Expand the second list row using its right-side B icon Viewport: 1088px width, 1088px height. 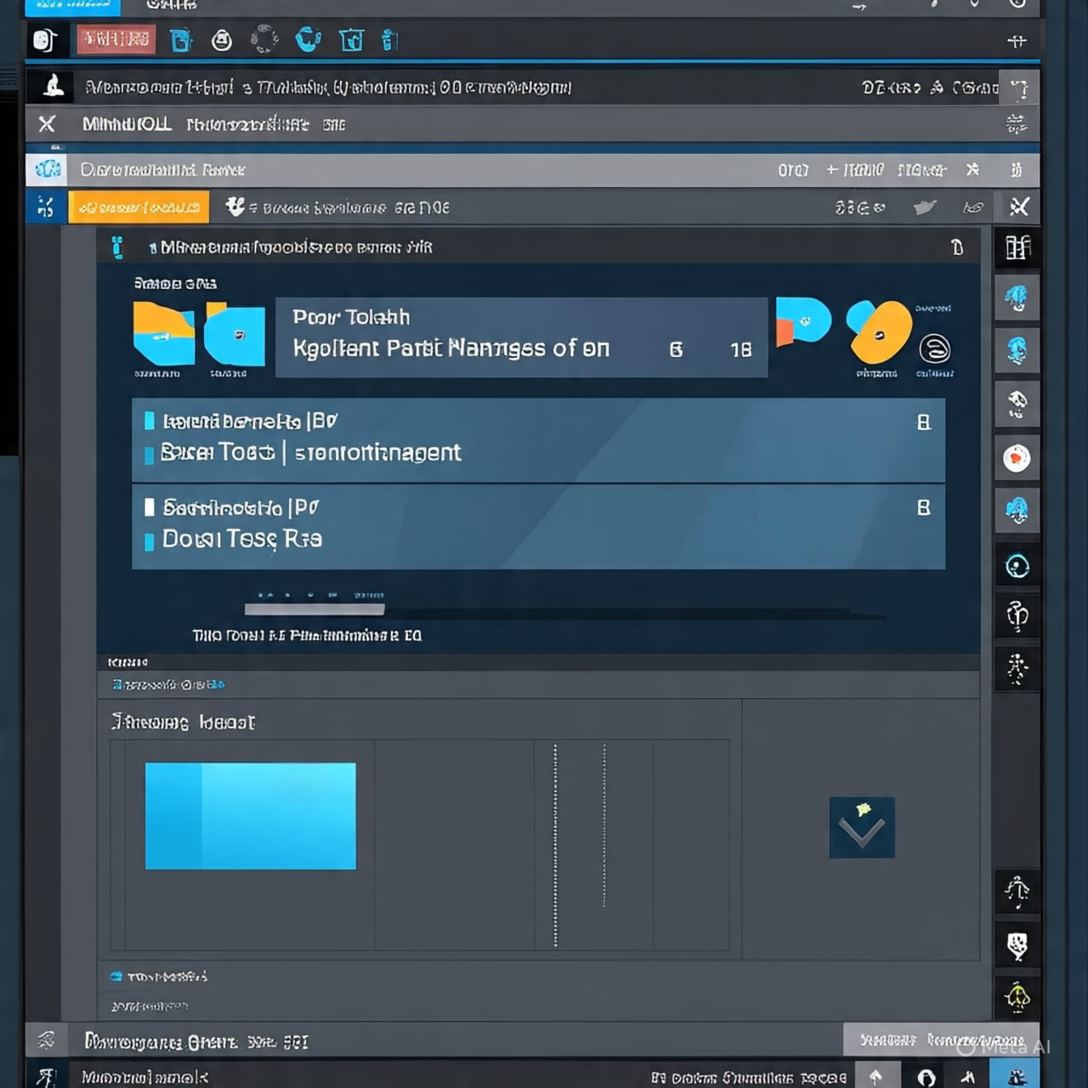pos(923,507)
